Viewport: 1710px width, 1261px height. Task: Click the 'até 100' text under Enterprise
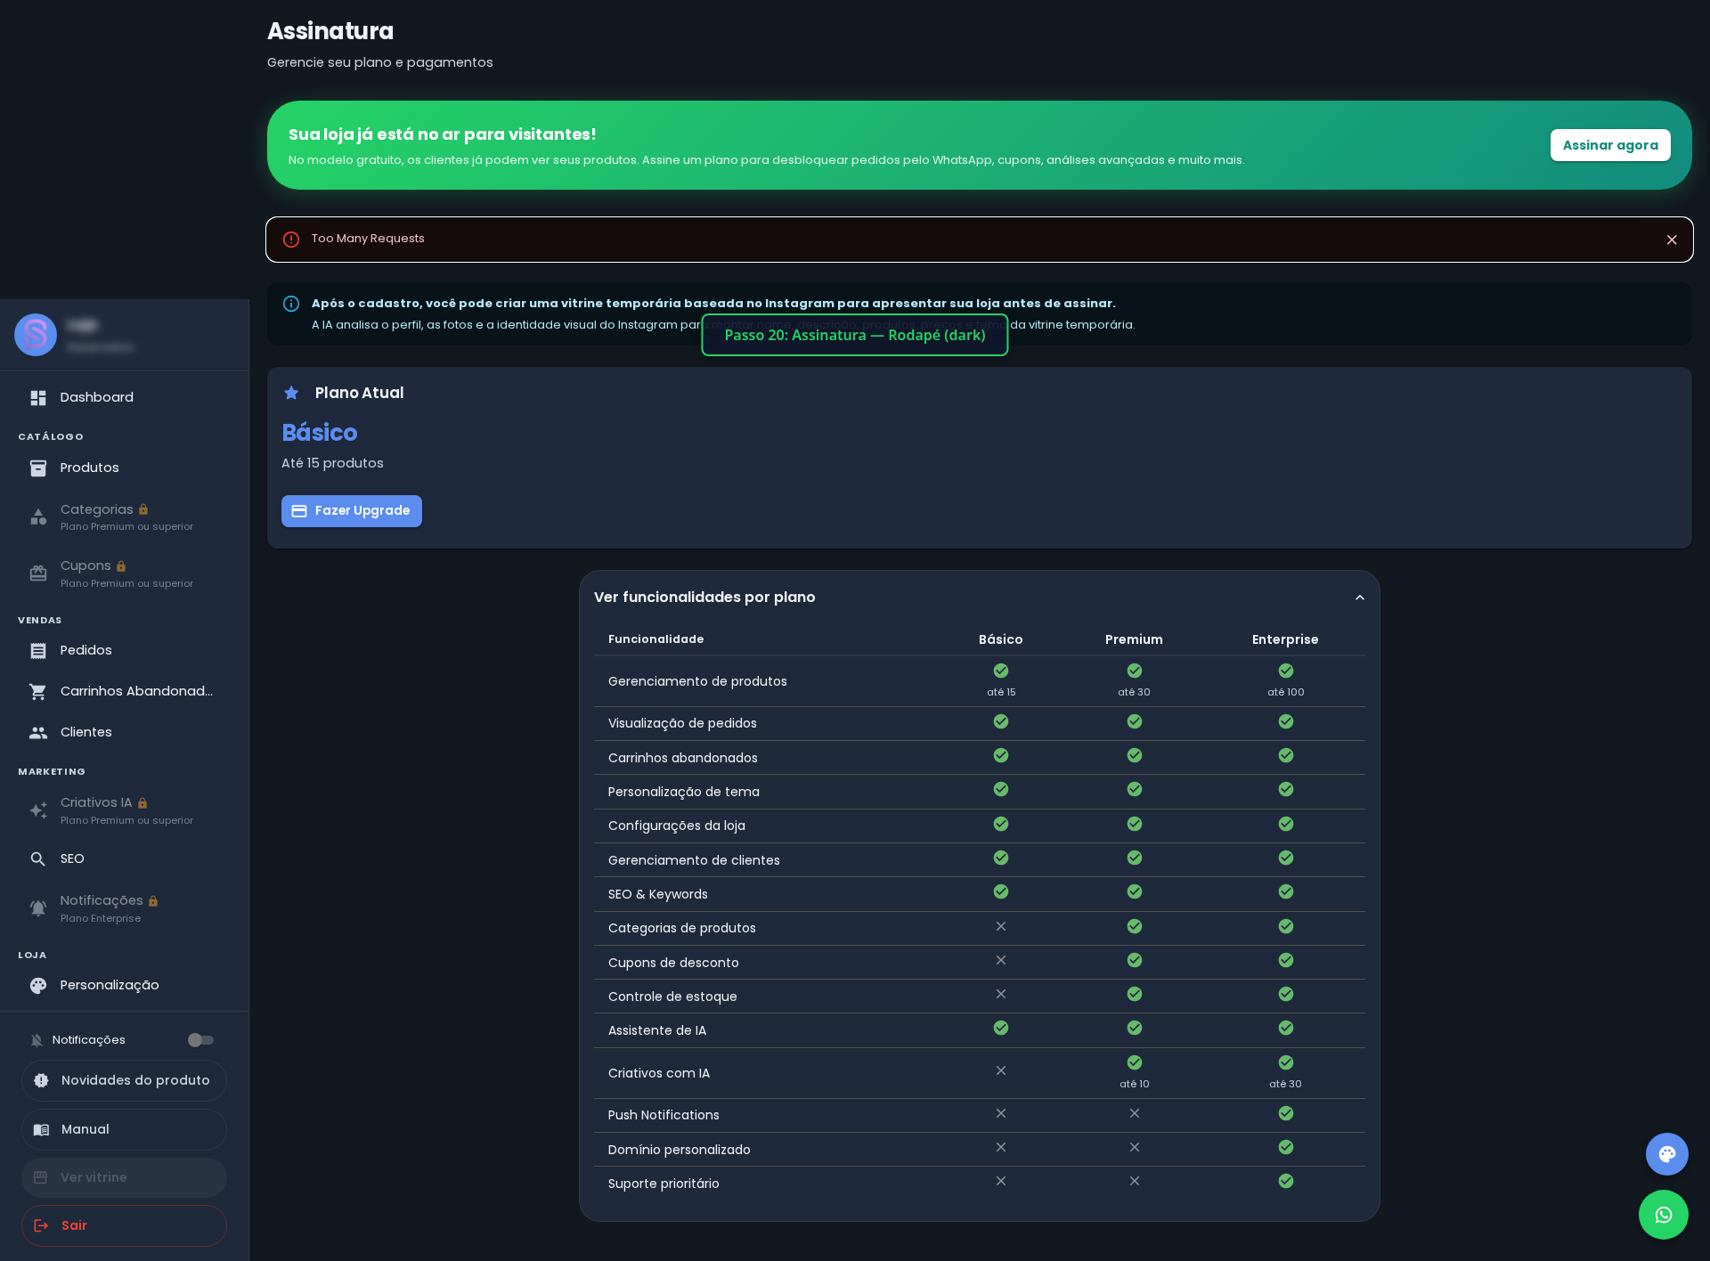(x=1286, y=692)
